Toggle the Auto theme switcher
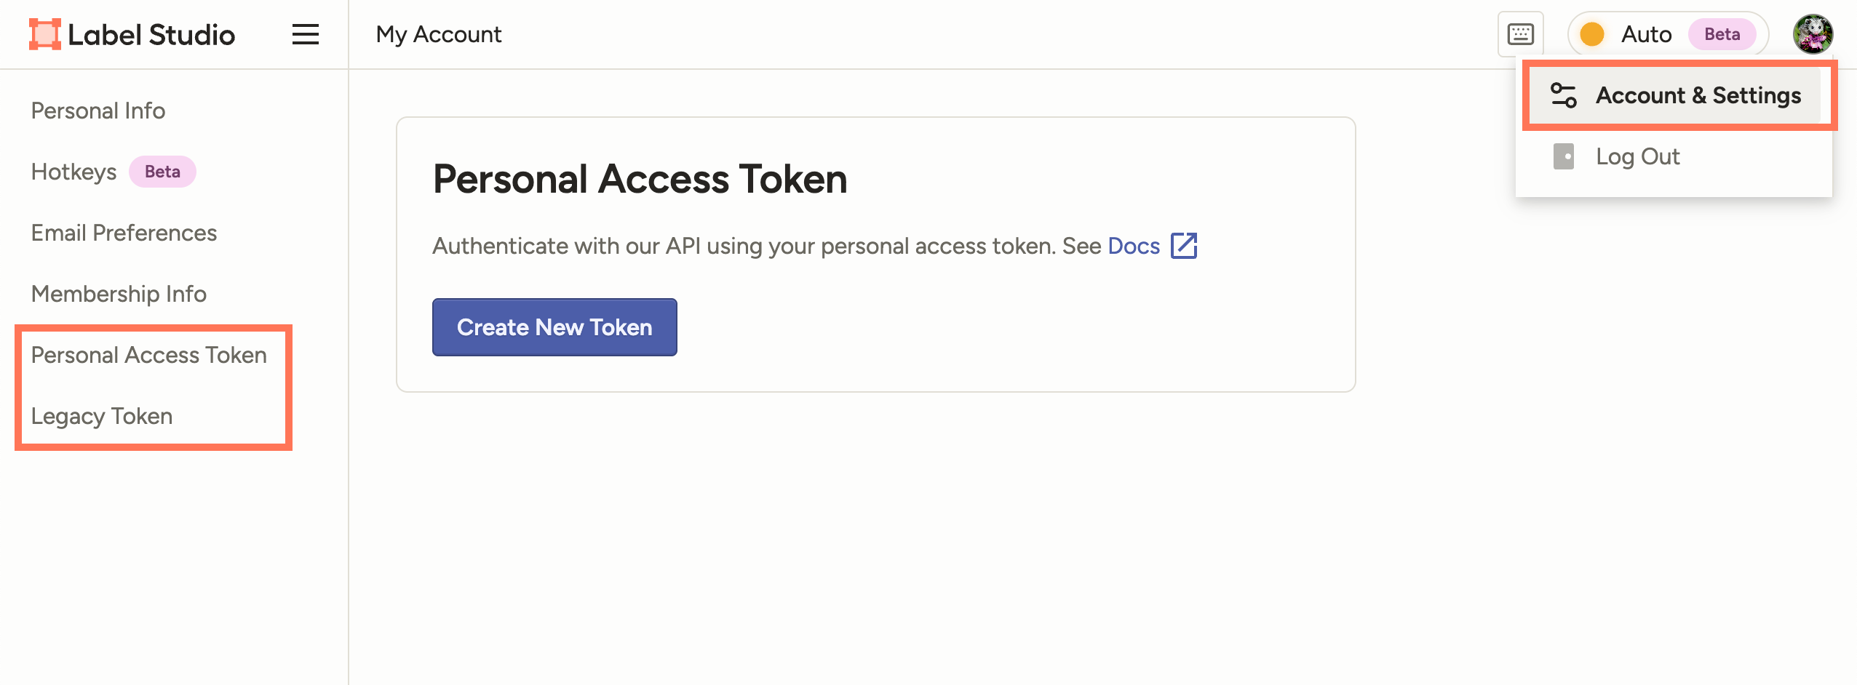1857x685 pixels. click(x=1666, y=34)
